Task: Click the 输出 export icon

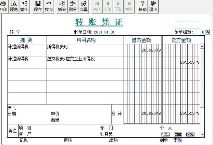Action: tap(24, 6)
